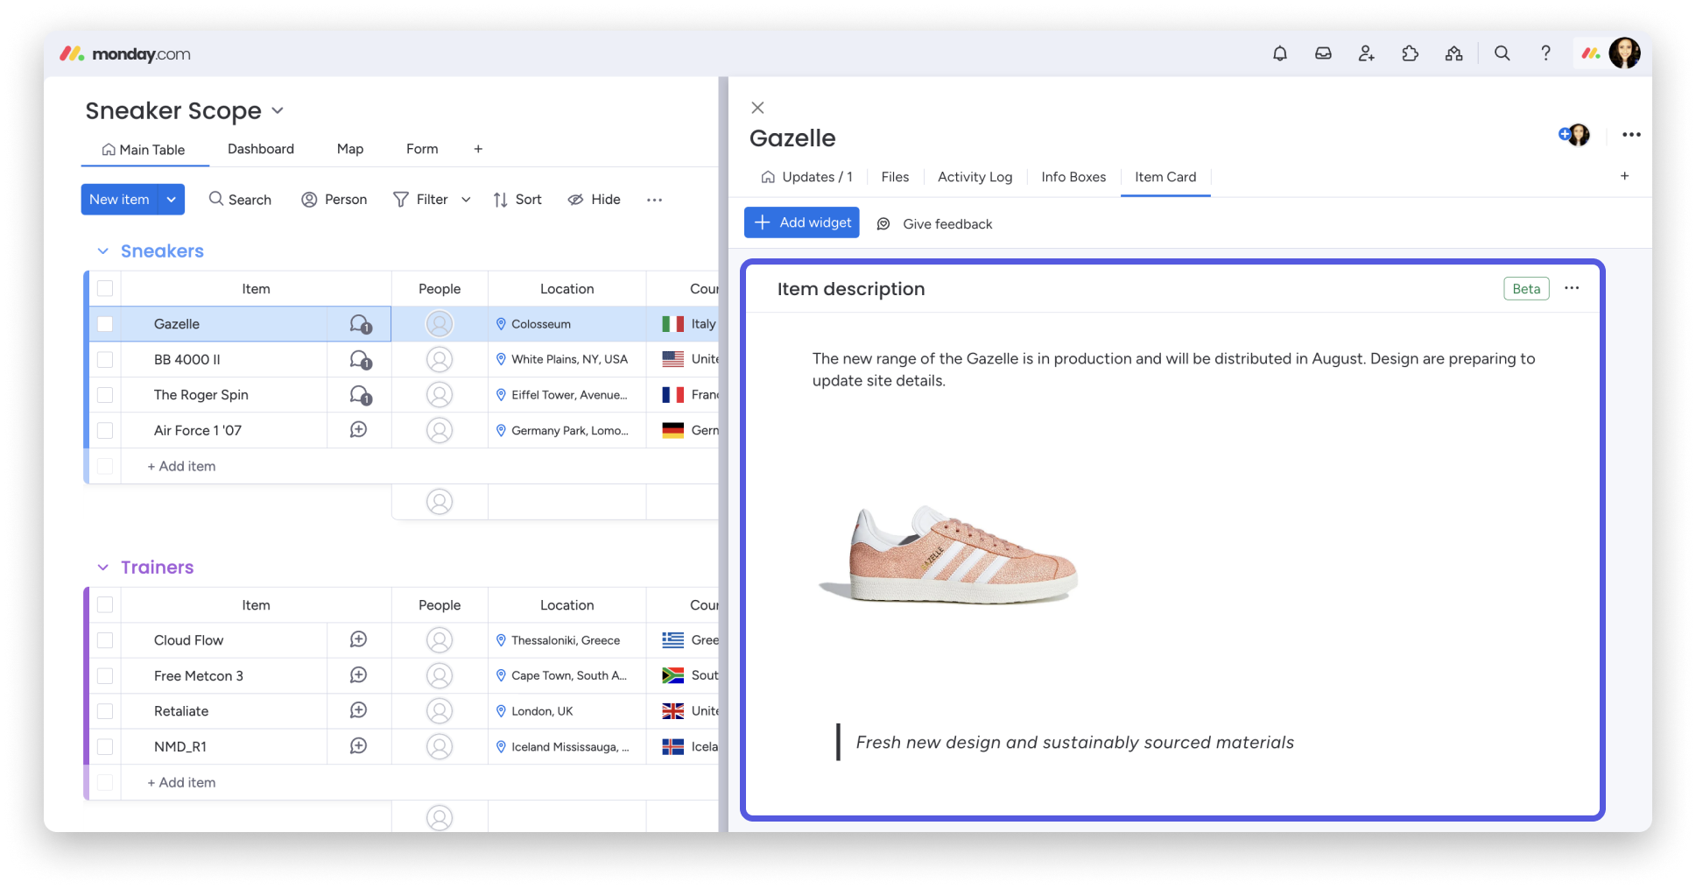Click the Gazelle sneaker image

pyautogui.click(x=948, y=554)
